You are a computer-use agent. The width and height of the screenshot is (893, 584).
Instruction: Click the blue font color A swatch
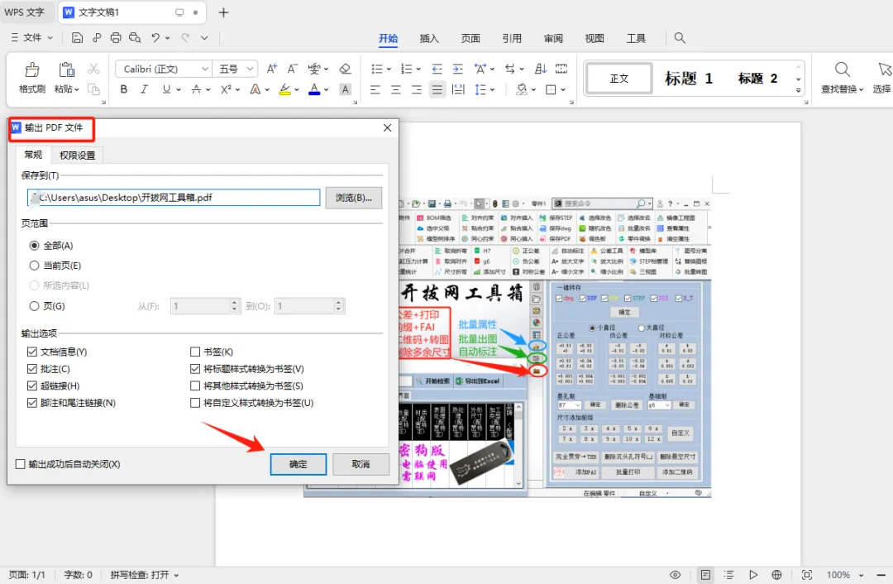tap(314, 89)
